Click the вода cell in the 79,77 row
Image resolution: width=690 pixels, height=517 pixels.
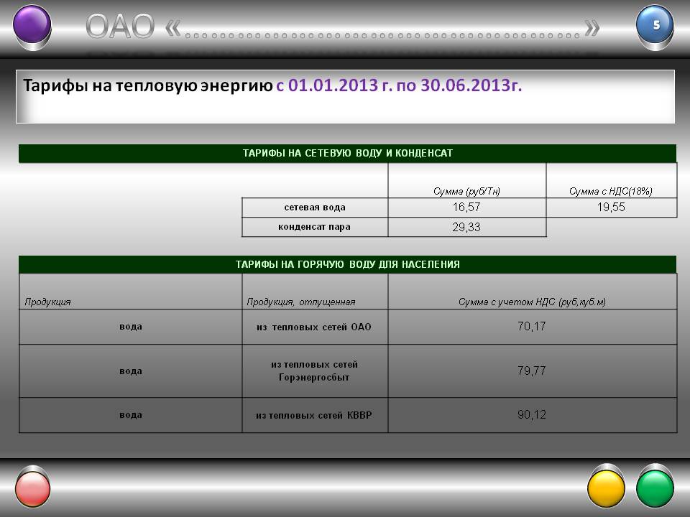pos(131,371)
